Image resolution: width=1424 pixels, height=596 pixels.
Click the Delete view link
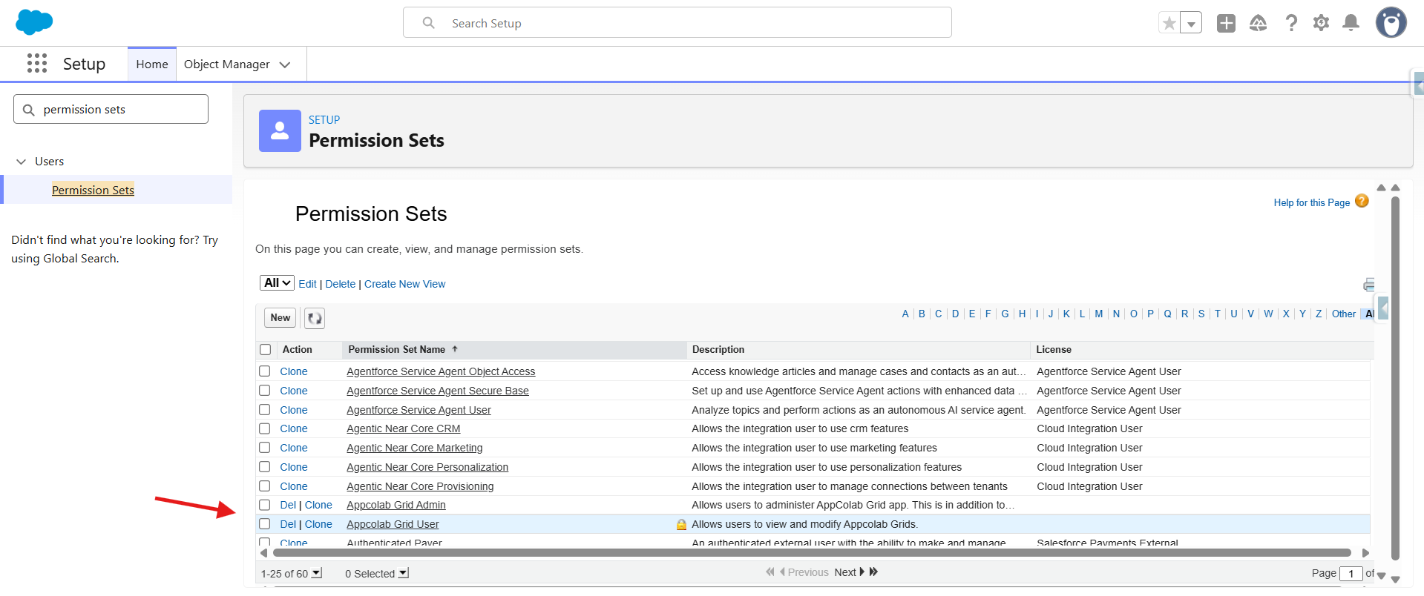coord(341,284)
